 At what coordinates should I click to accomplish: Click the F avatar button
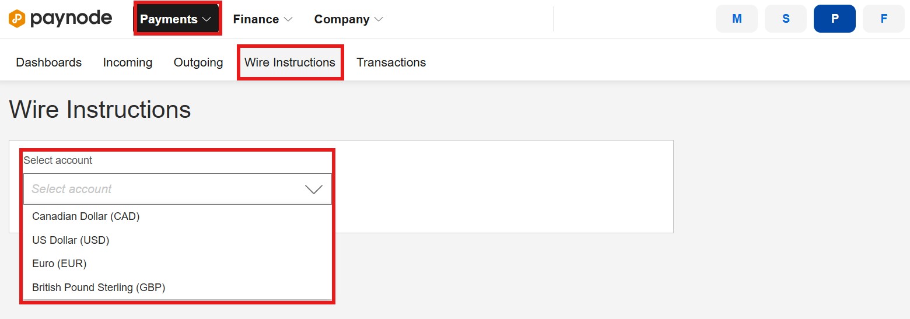click(x=884, y=19)
